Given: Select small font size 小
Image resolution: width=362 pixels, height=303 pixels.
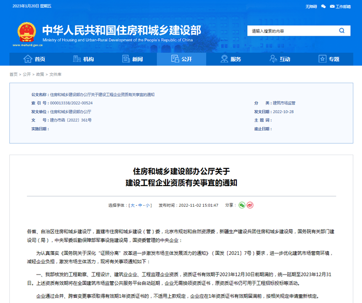Looking at the screenshot, I should click(148, 205).
